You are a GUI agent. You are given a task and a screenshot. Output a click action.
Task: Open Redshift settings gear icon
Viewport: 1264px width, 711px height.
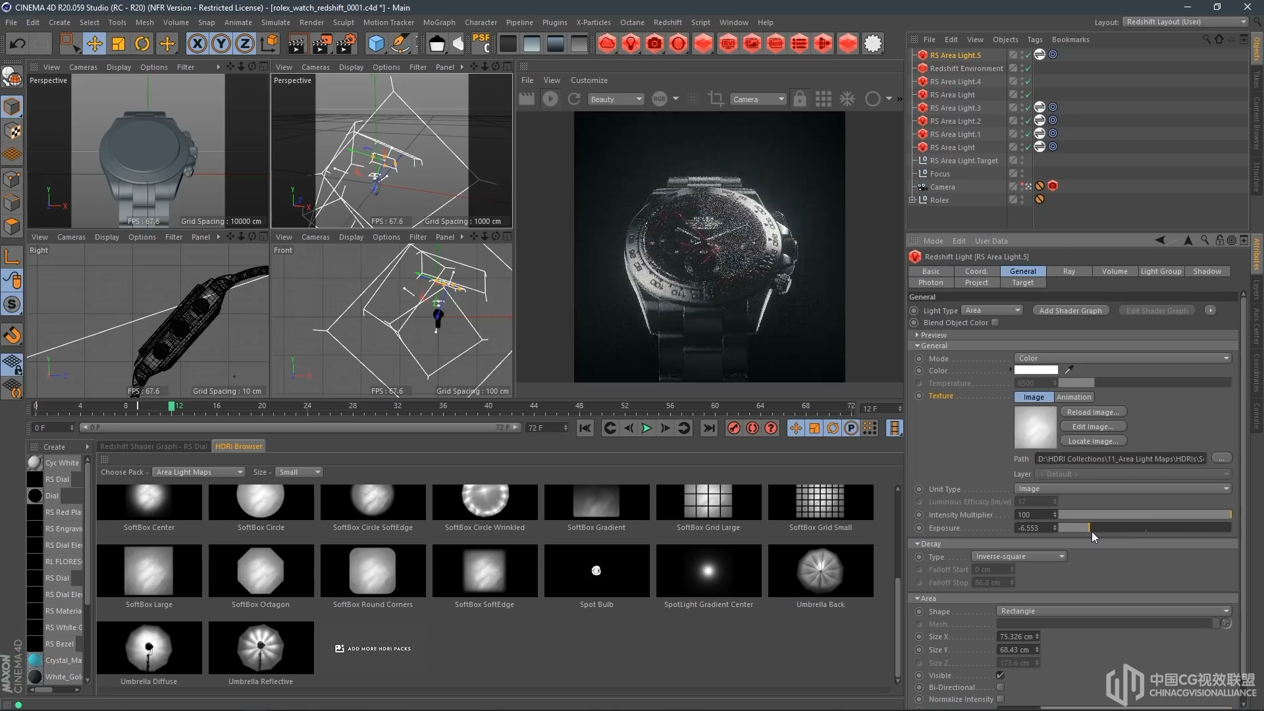click(x=873, y=44)
